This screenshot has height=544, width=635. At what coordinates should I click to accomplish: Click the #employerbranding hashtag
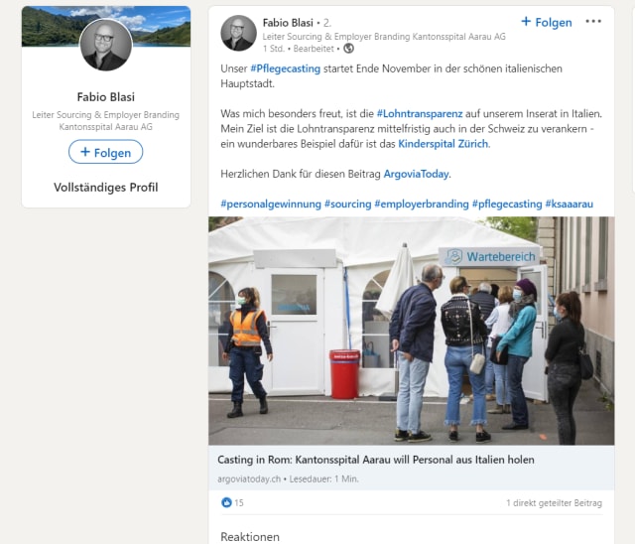tap(422, 204)
